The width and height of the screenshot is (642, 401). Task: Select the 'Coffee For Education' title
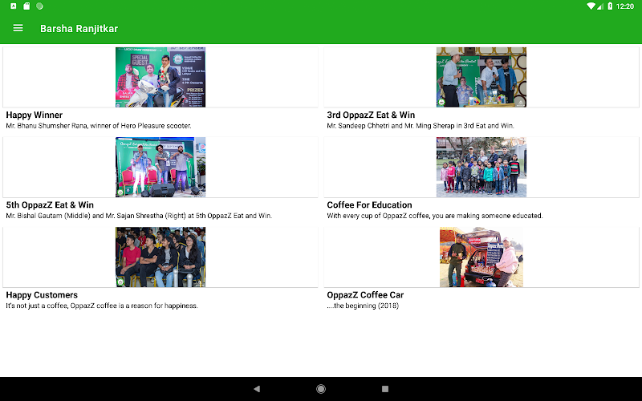369,205
